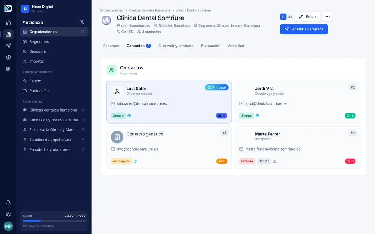Open the brain icon in the rail

(x=8, y=57)
